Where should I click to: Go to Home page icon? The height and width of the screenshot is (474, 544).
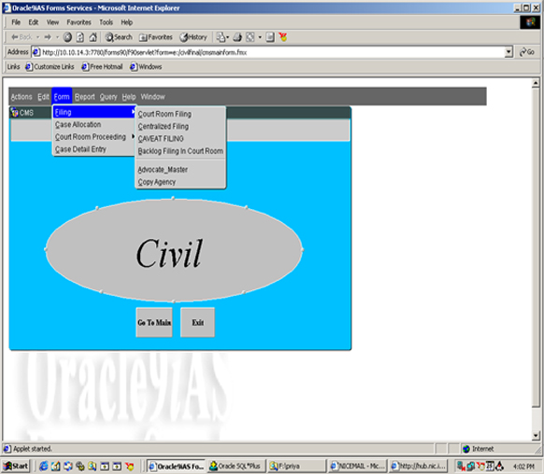(93, 37)
